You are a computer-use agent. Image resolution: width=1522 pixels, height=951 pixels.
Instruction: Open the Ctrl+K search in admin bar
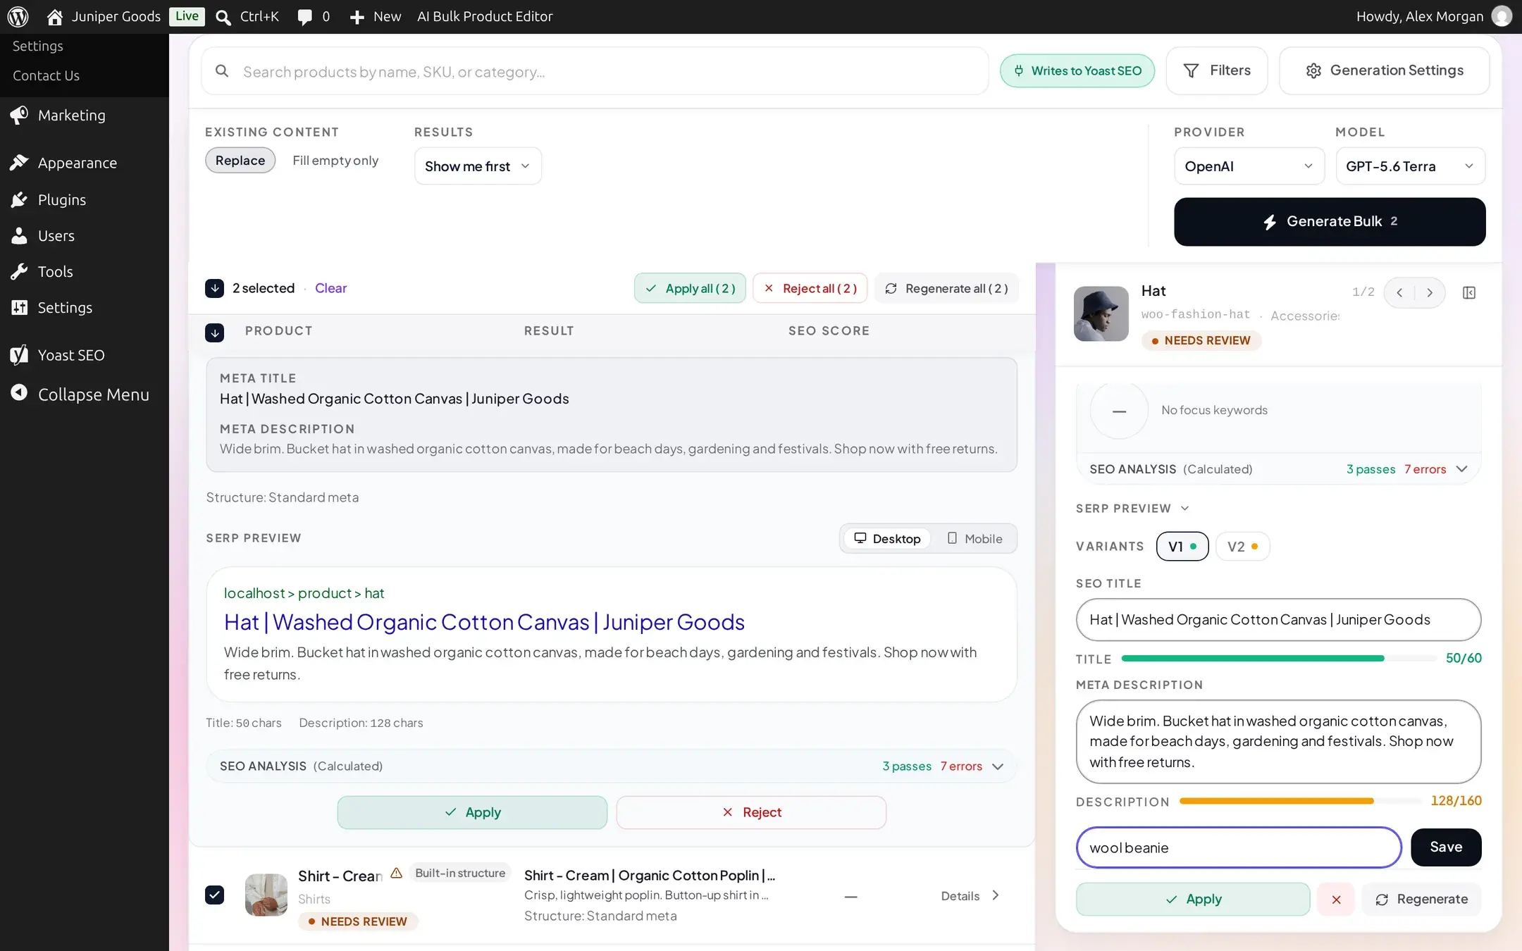click(247, 16)
